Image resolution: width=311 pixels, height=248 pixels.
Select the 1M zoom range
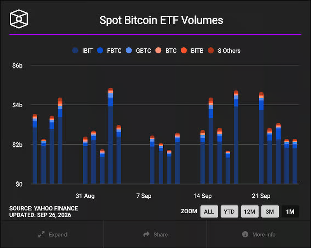coord(290,211)
